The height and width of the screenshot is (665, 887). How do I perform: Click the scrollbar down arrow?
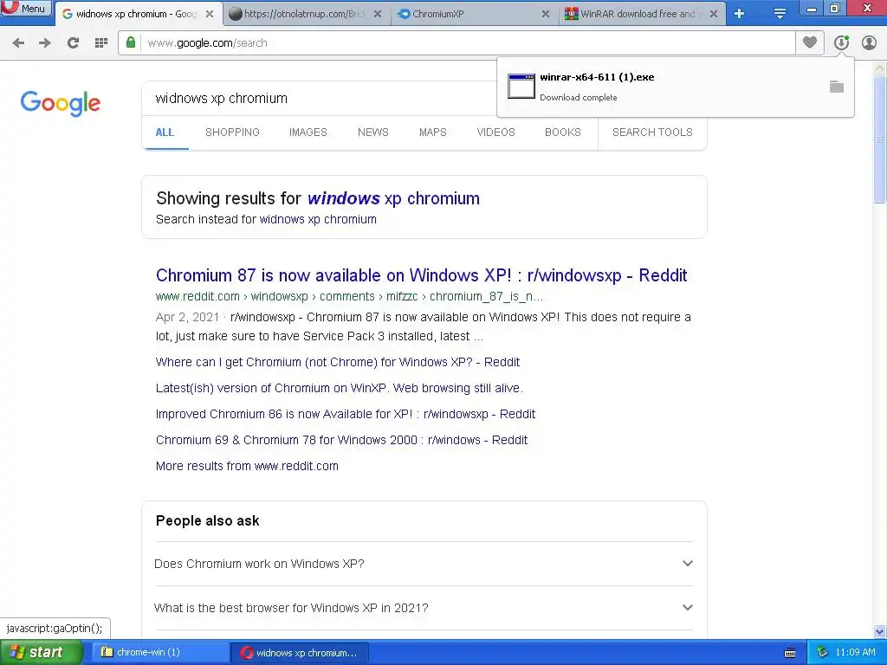[x=880, y=631]
